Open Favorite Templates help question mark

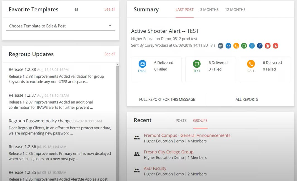76,9
